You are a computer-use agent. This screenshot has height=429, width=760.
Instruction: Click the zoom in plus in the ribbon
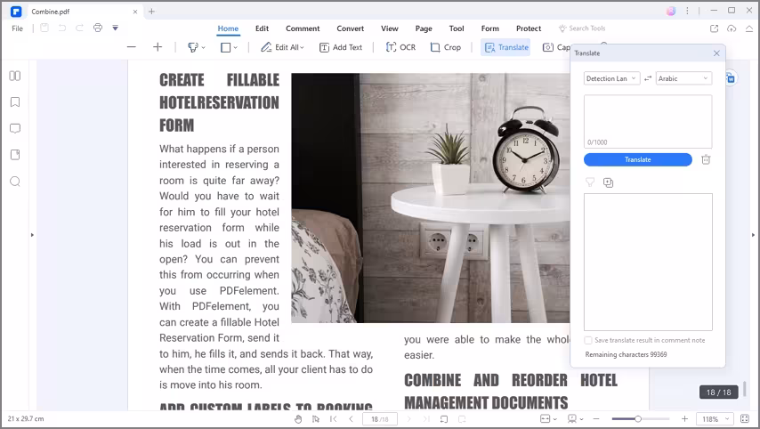click(158, 47)
